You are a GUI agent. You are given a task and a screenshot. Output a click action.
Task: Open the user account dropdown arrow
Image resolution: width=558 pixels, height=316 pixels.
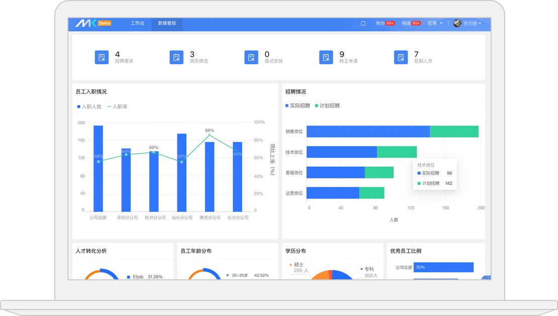point(480,24)
